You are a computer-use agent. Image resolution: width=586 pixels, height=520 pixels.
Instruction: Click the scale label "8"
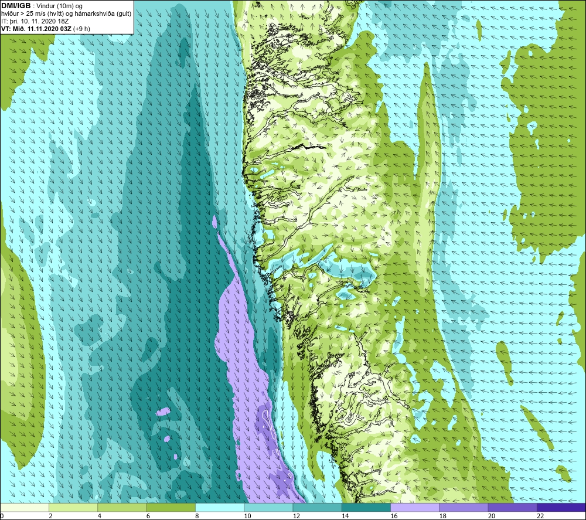pyautogui.click(x=197, y=516)
